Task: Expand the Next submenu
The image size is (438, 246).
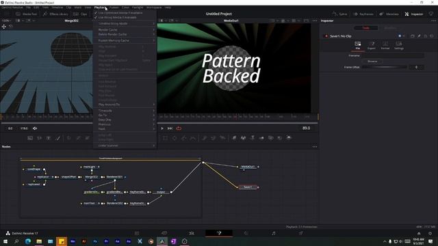Action: (x=125, y=129)
